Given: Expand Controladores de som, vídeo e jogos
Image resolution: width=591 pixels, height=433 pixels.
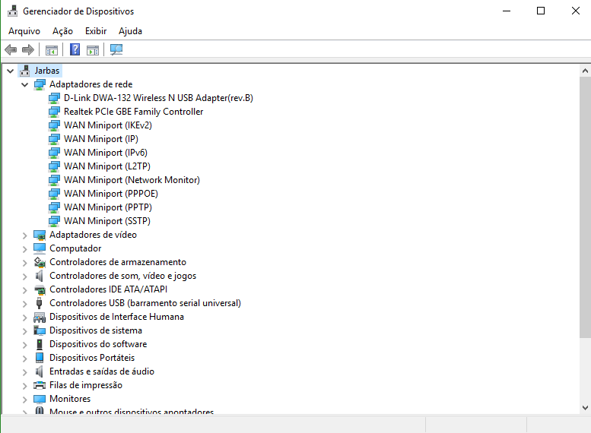Looking at the screenshot, I should (x=25, y=277).
